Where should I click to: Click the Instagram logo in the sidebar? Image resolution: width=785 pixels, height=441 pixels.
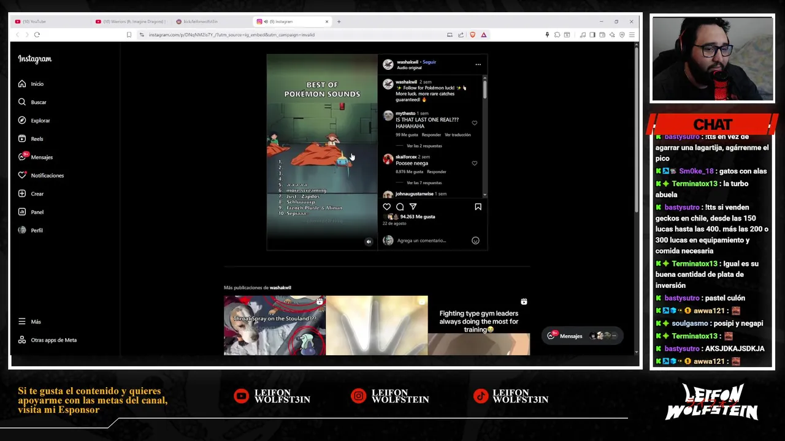(x=34, y=59)
